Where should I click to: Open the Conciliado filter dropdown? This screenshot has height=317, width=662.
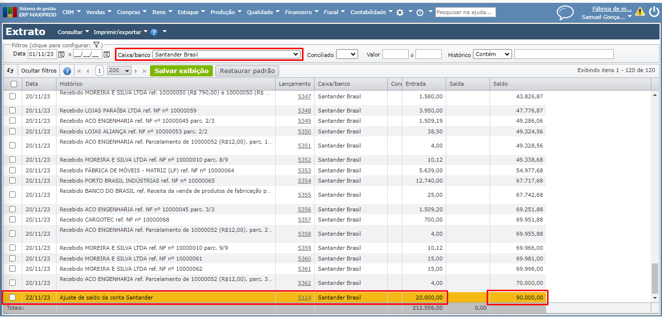point(346,55)
